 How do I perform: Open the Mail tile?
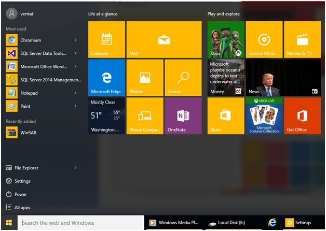[x=164, y=39]
